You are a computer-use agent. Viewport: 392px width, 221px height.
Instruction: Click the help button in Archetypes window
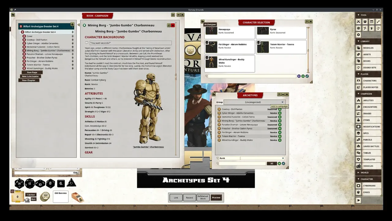279,95
